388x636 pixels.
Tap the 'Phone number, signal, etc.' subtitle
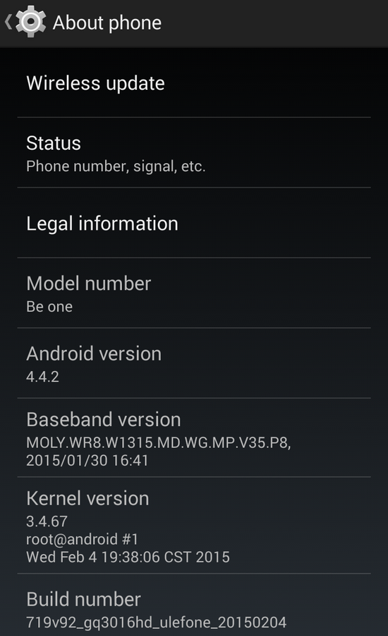(x=116, y=166)
